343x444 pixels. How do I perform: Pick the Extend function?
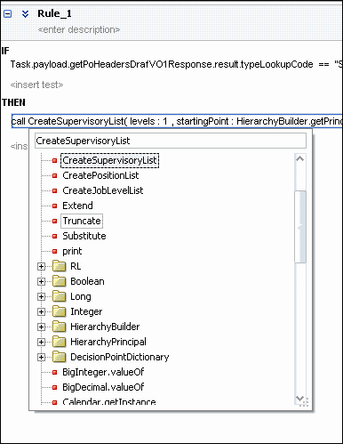tap(77, 206)
